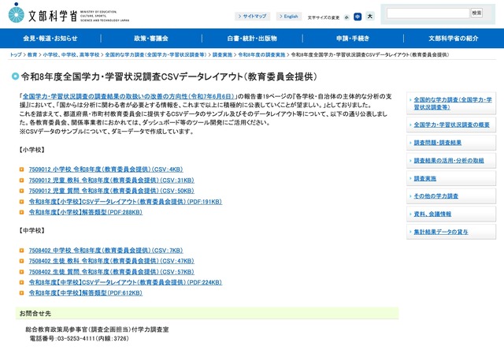
Task: Click bullet icon beside 中学校 解答類型 PDF
Action: pyautogui.click(x=21, y=293)
